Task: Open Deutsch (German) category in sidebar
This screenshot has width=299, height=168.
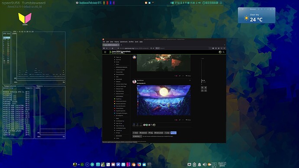Action: (x=121, y=103)
